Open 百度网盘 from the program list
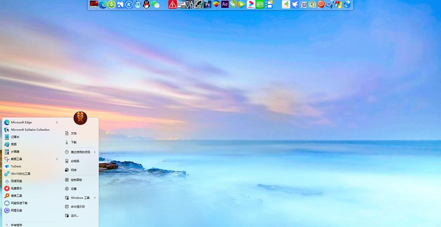The image size is (441, 227). coord(16,181)
